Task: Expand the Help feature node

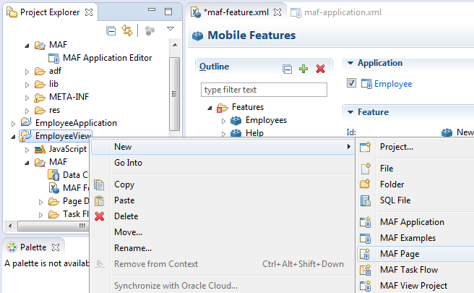Action: point(223,134)
